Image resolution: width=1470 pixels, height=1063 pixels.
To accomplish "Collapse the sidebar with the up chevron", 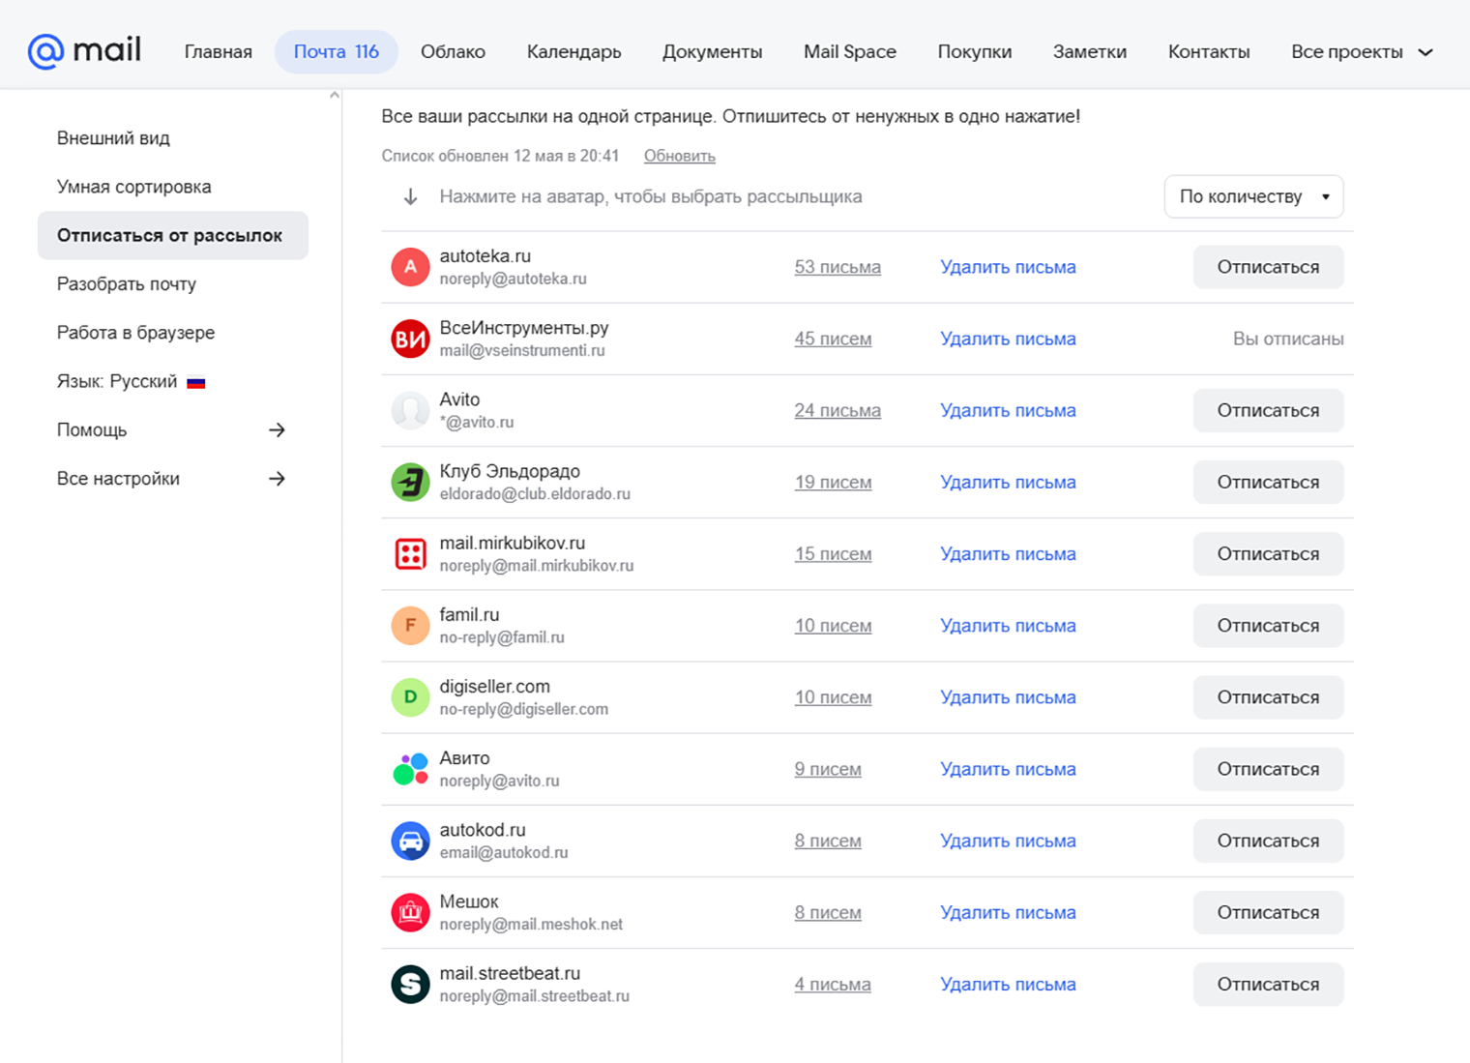I will pyautogui.click(x=335, y=95).
